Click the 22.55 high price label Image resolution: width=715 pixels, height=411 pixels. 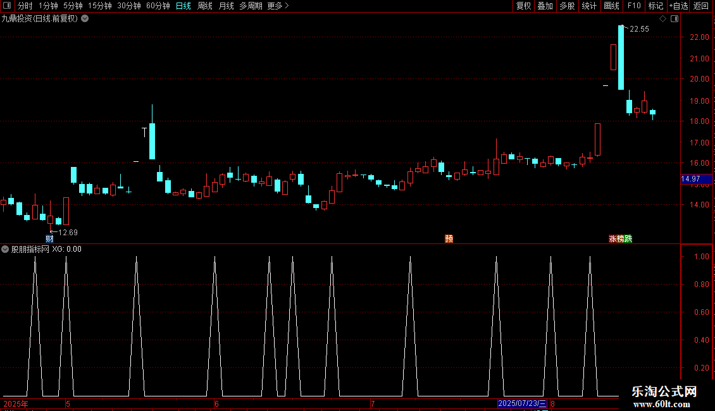pos(639,29)
